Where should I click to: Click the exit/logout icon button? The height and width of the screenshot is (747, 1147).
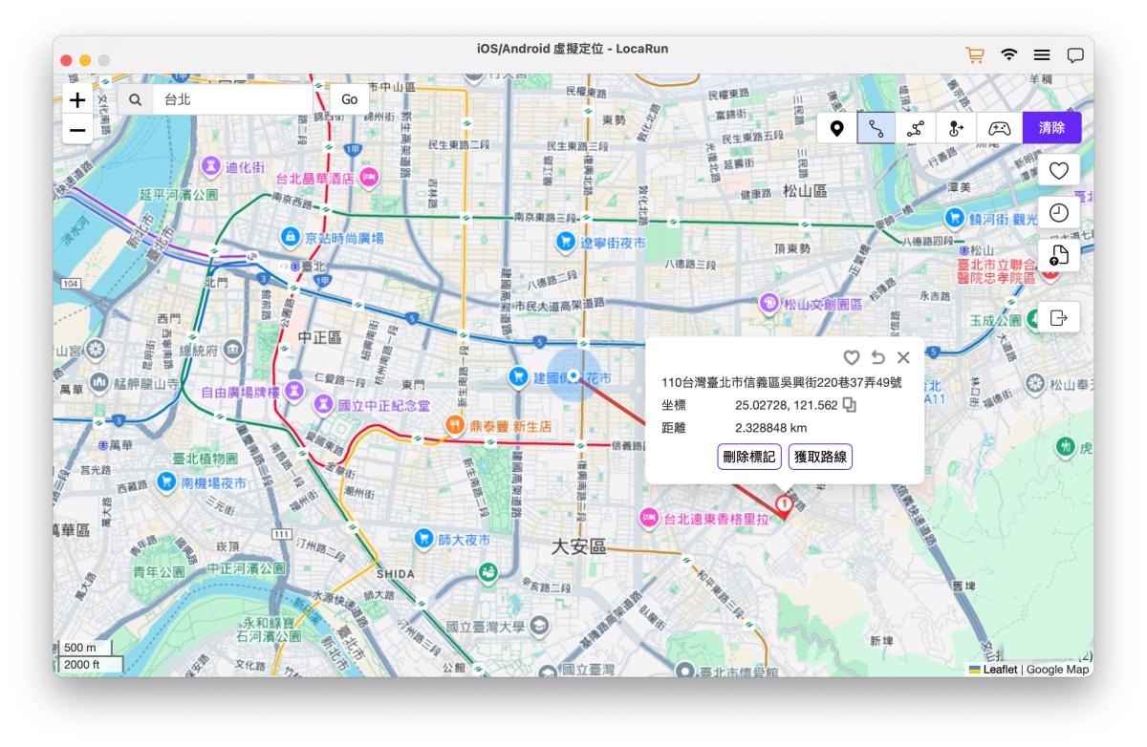click(x=1059, y=317)
